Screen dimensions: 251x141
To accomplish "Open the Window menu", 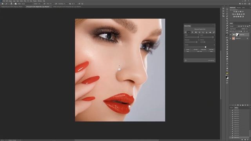I will (40, 1).
